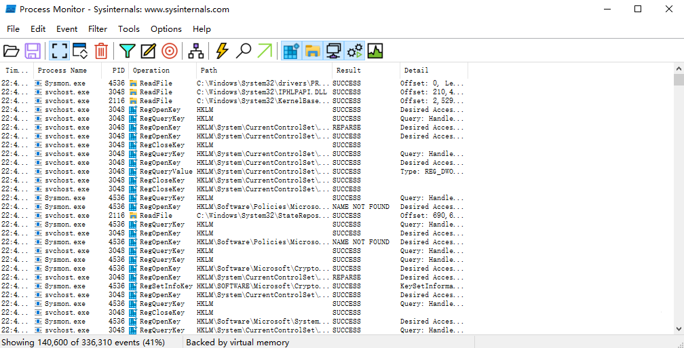Select the Include Process From Window target icon
The width and height of the screenshot is (684, 348).
point(170,51)
